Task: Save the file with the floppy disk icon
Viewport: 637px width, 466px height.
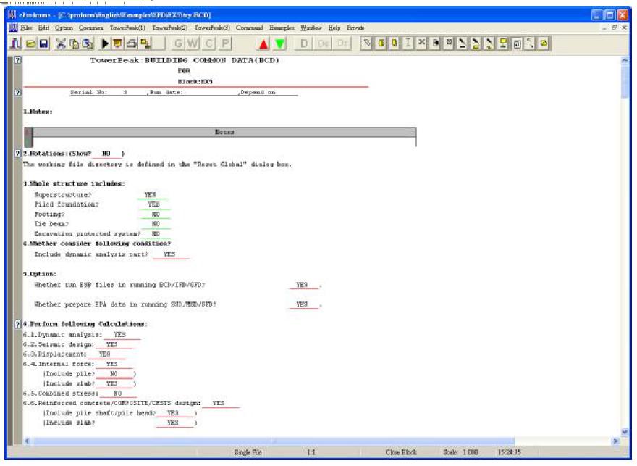Action: click(x=43, y=43)
